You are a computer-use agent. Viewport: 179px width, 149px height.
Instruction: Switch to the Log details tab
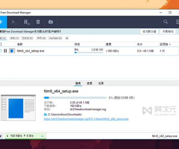coord(101,83)
